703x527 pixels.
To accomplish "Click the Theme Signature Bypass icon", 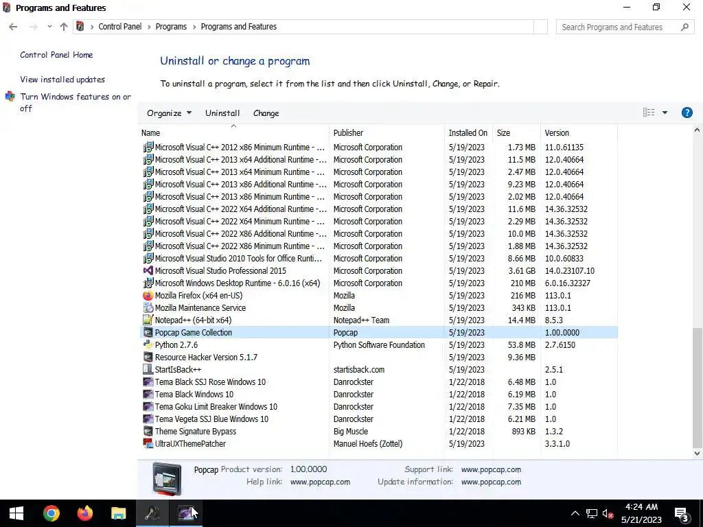I will point(148,432).
